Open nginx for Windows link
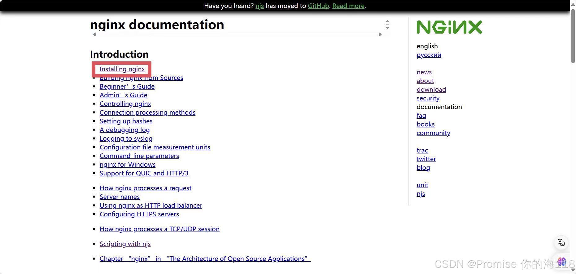The width and height of the screenshot is (576, 274). point(128,165)
